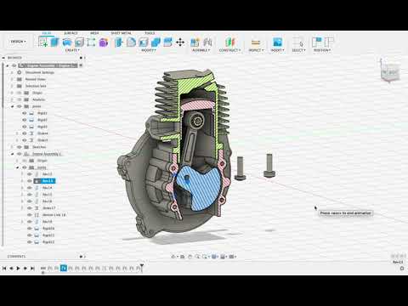Open the CONSTRUCT dropdown menu
This screenshot has height=306, width=408.
click(x=229, y=50)
